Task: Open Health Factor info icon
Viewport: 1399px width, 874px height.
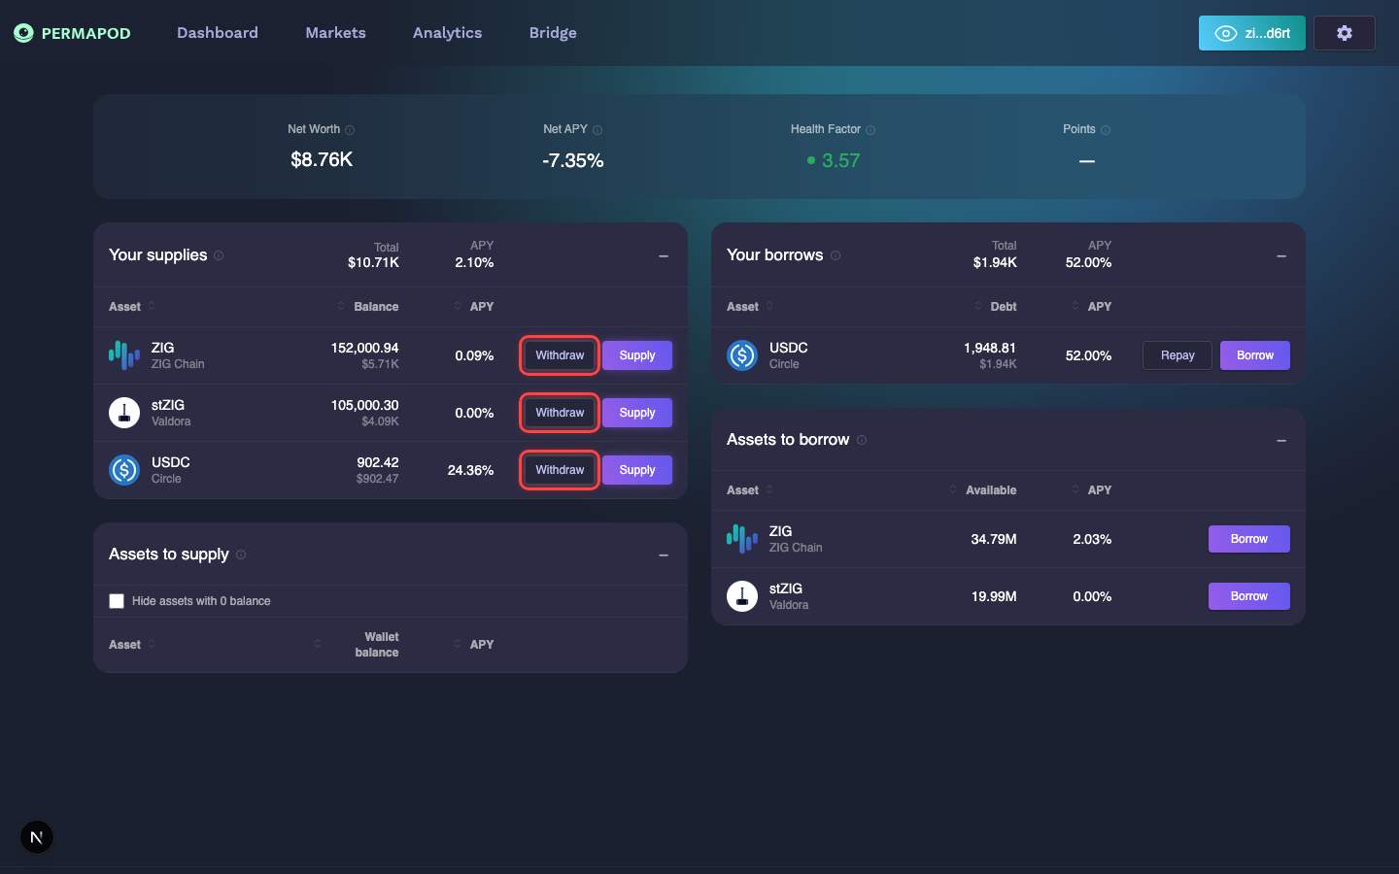Action: click(870, 130)
